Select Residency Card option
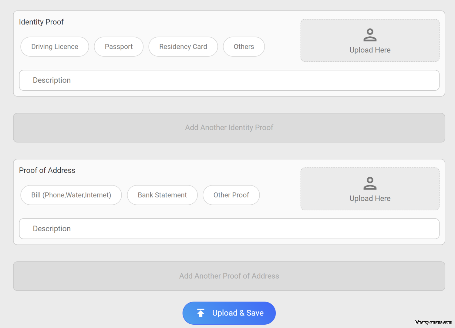Image resolution: width=455 pixels, height=328 pixels. pos(183,47)
